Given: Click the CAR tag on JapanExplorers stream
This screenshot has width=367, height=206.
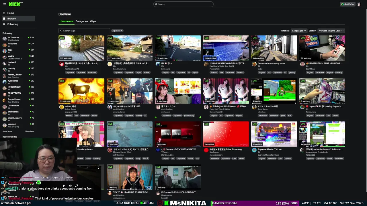Looking at the screenshot, I should click(x=234, y=159).
